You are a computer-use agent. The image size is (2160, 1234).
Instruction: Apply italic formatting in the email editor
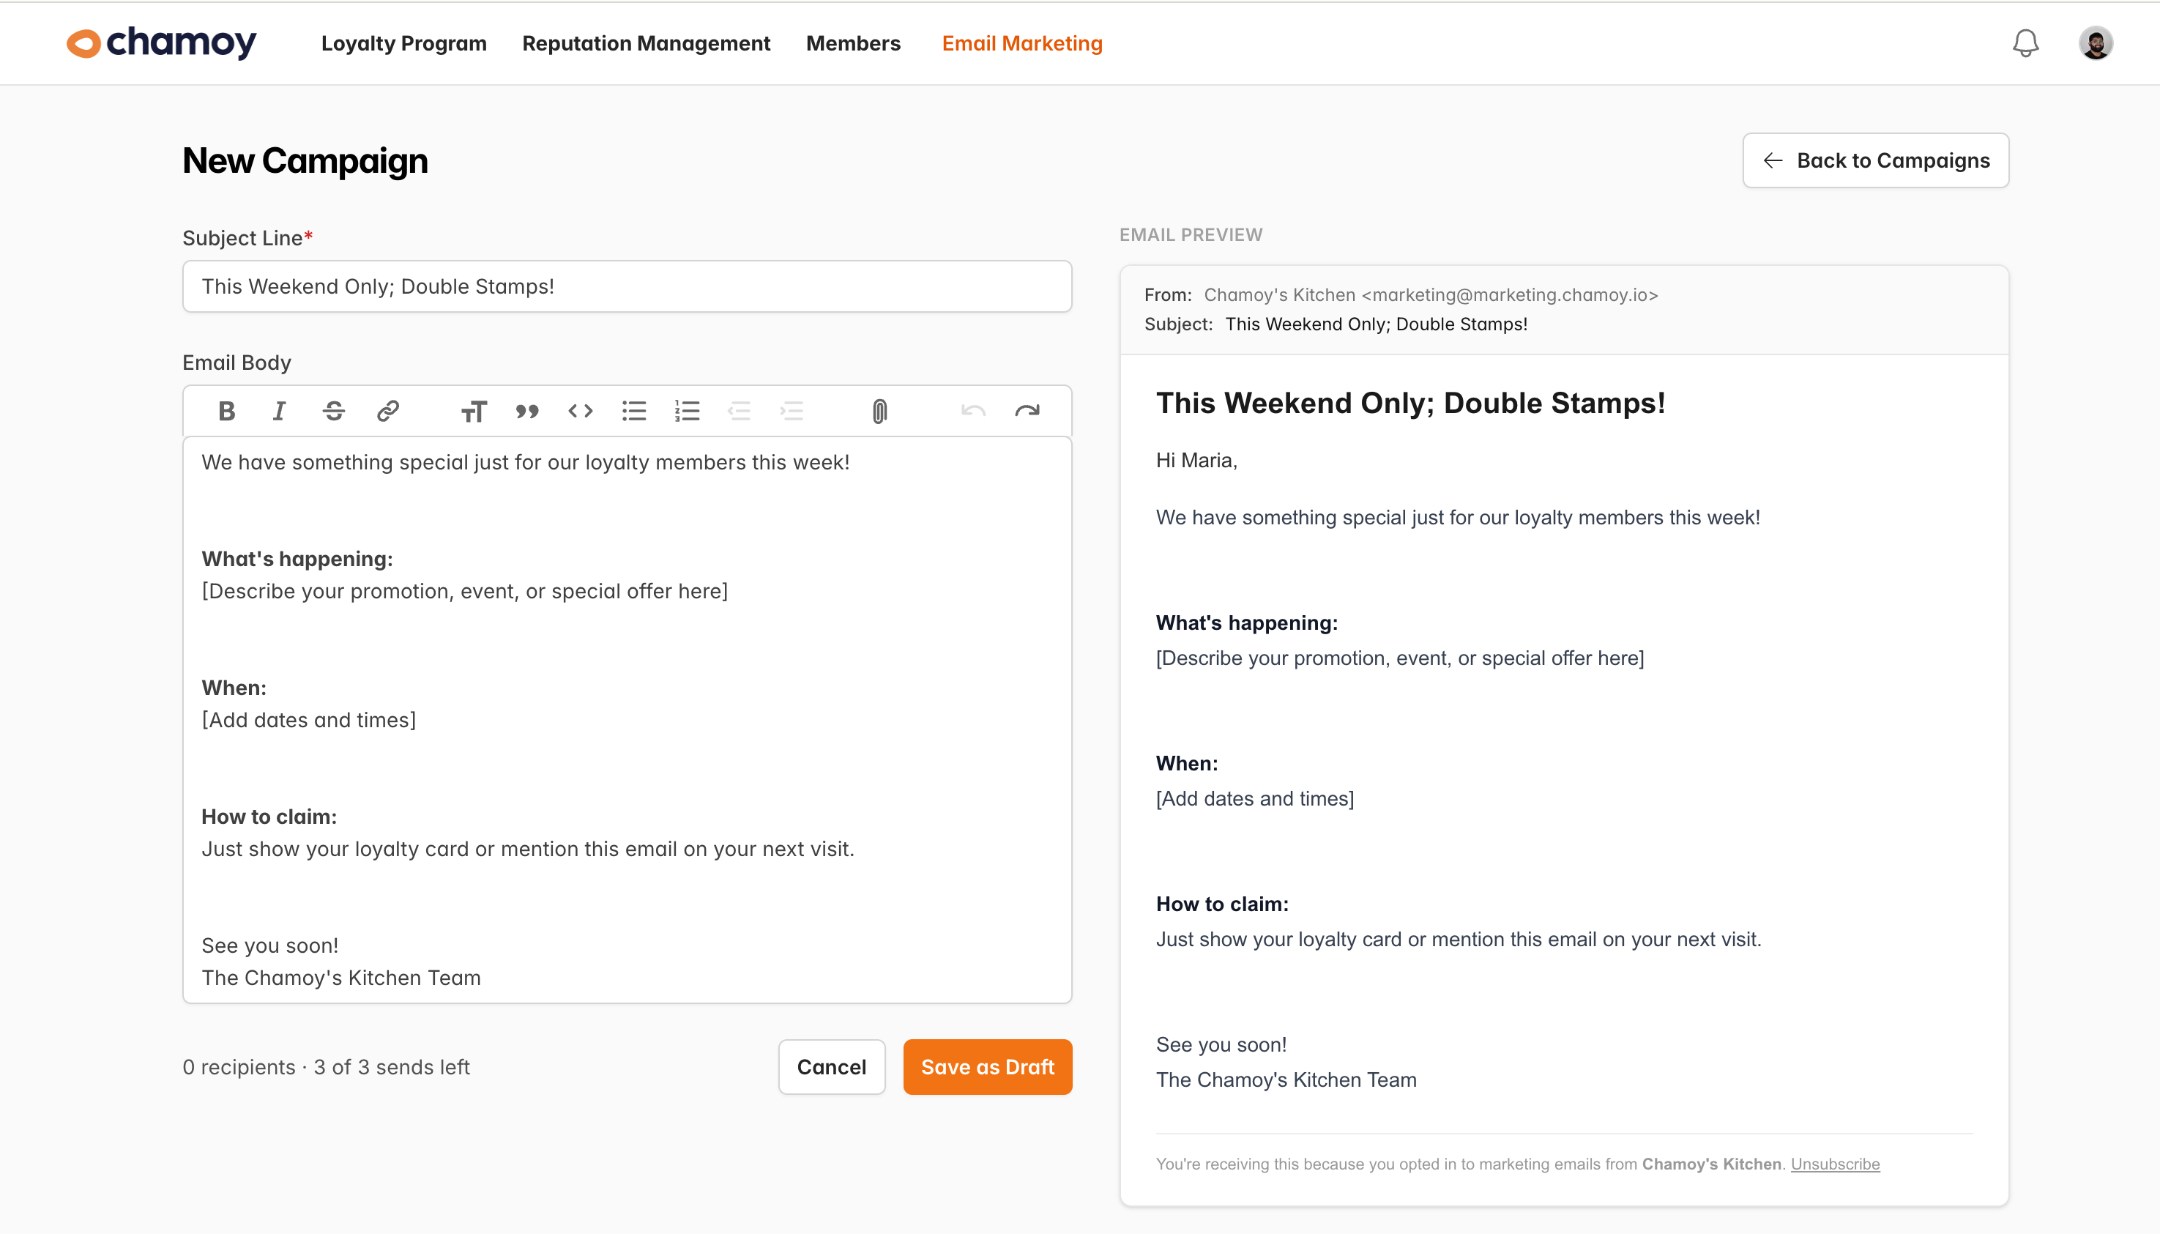[279, 411]
